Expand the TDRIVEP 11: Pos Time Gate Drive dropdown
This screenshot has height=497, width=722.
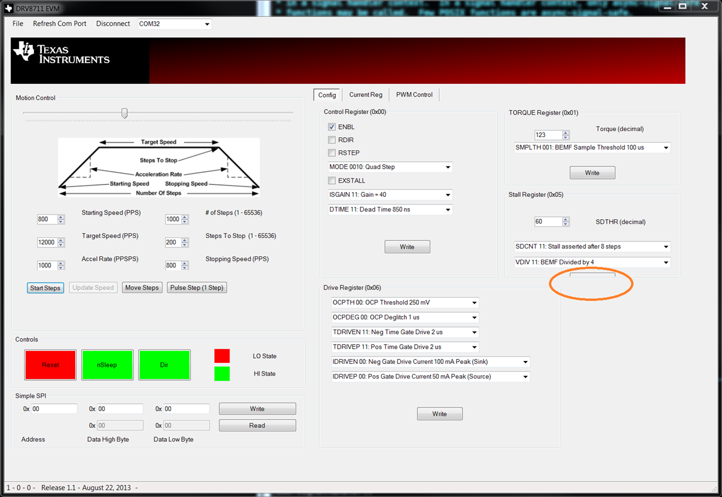pyautogui.click(x=405, y=347)
